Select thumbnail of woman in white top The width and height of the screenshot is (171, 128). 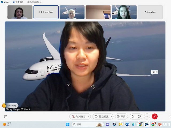click(x=20, y=12)
